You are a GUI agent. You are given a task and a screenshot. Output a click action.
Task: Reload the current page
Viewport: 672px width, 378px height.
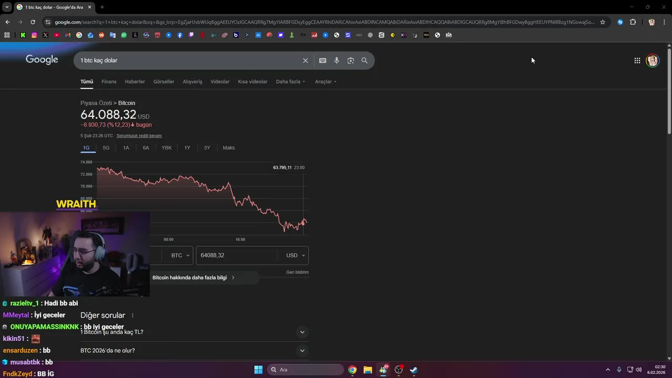[33, 22]
